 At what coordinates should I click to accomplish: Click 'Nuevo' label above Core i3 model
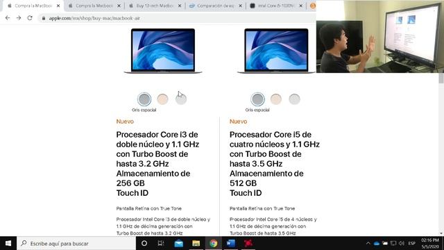(x=125, y=122)
